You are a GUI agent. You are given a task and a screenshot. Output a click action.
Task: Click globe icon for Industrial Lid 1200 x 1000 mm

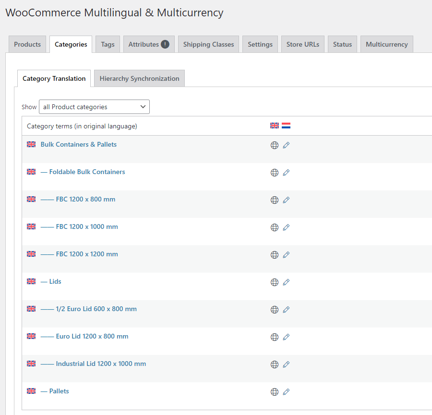(275, 365)
